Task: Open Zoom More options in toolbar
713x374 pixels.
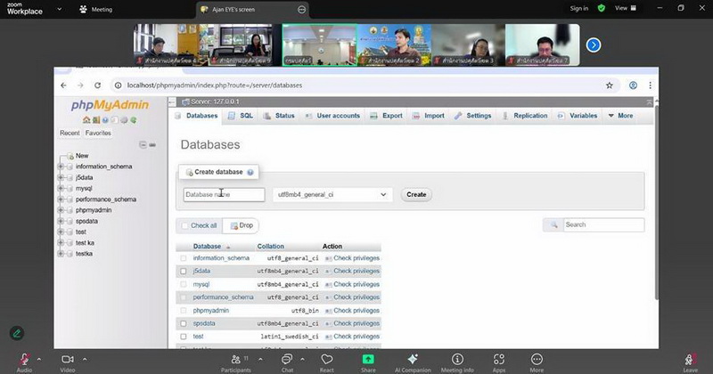Action: pos(537,363)
